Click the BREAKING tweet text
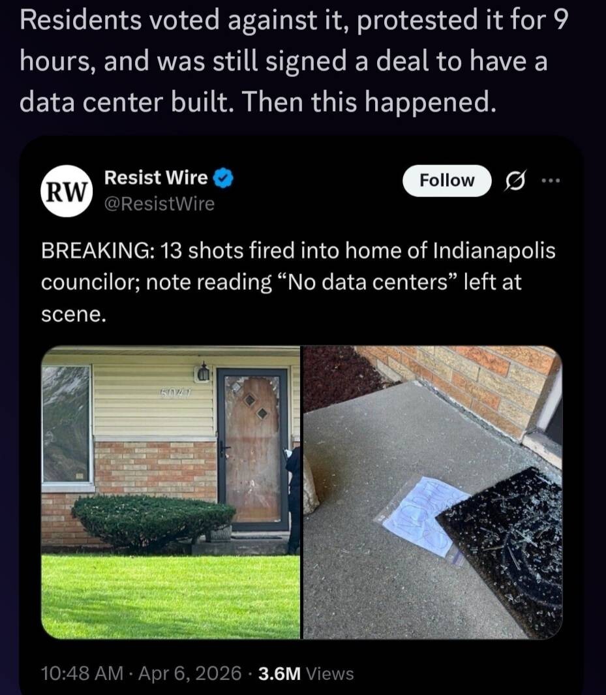The width and height of the screenshot is (606, 695). 298,282
